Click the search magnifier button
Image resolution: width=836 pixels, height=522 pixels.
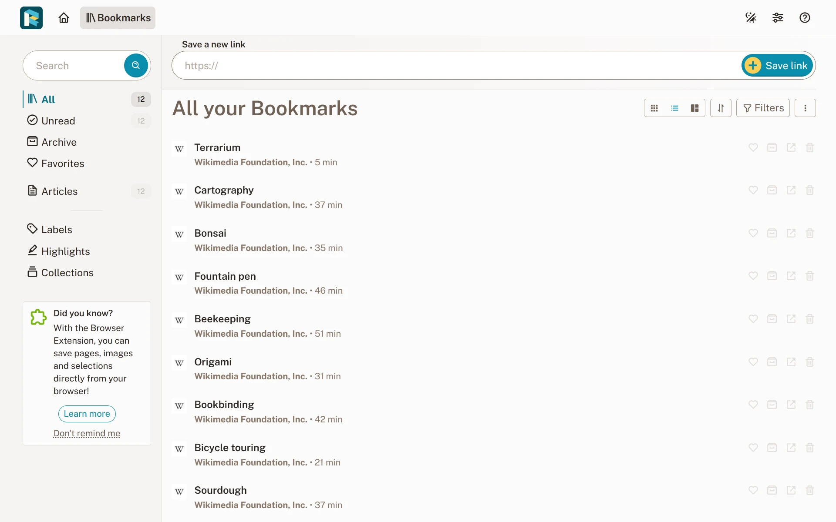[136, 66]
